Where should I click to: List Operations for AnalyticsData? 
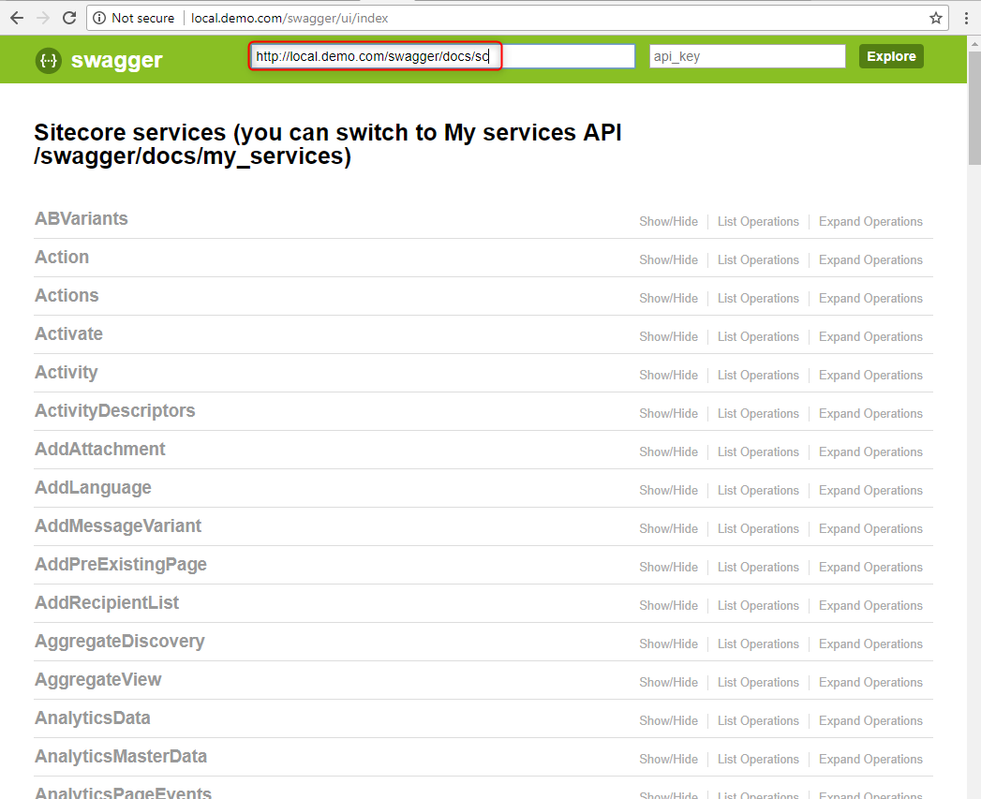click(x=758, y=721)
